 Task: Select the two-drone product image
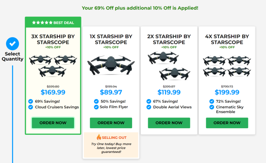pos(169,66)
